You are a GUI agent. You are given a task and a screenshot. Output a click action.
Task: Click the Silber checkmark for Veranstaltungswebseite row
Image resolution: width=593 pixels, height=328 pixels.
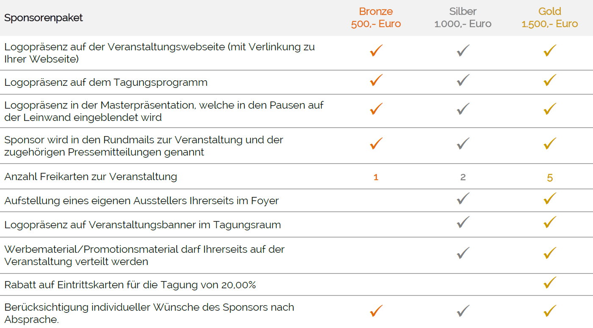[463, 51]
